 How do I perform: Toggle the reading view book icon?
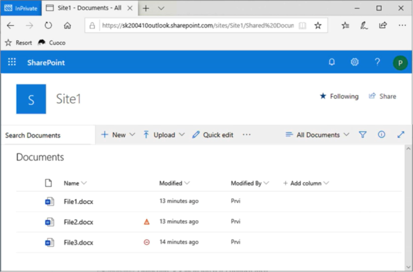(302, 26)
